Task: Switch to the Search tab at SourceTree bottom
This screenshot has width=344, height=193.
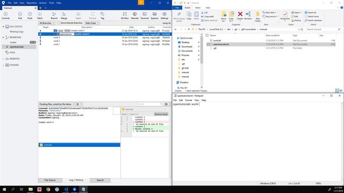Action: point(101,180)
